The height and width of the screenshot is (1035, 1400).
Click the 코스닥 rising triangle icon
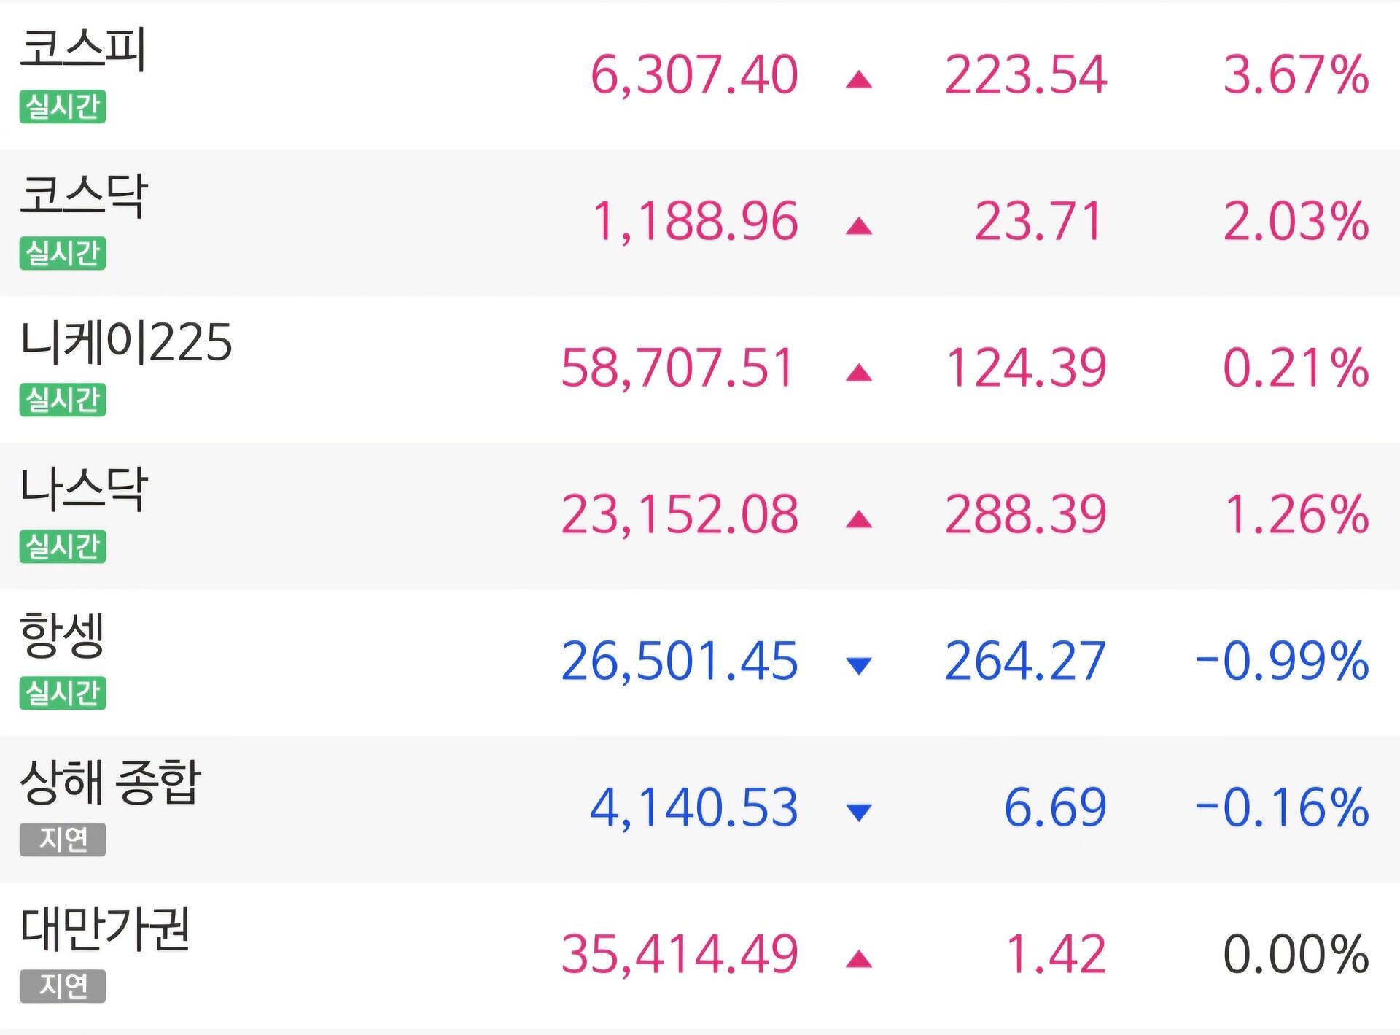(859, 225)
